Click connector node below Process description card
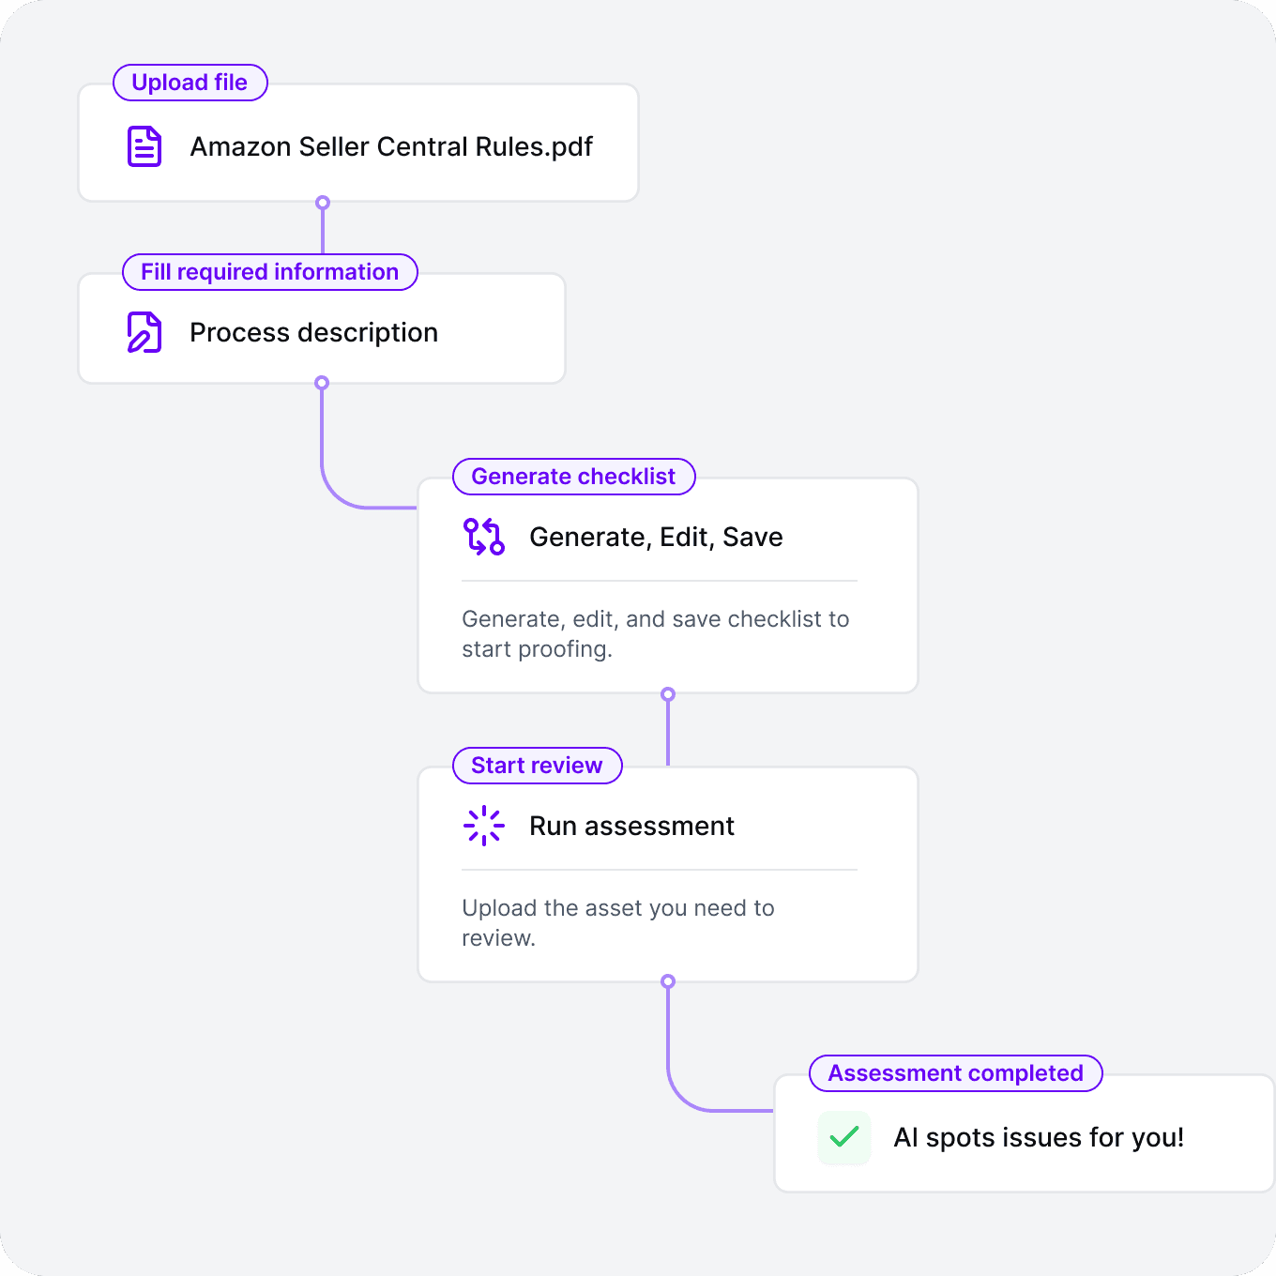This screenshot has height=1276, width=1276. pyautogui.click(x=322, y=383)
